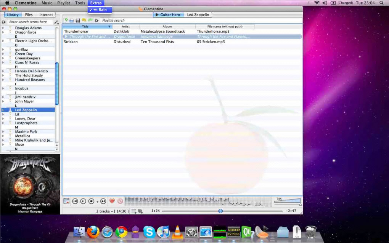389x243 pixels.
Task: Select the Guitar Hero playlist tab
Action: pos(169,14)
